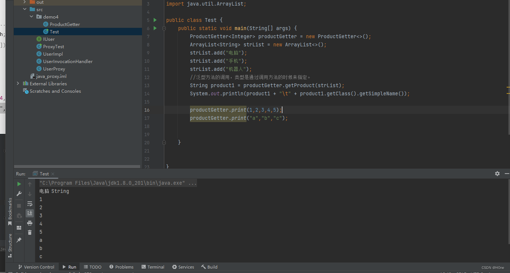Open Version Control tool window
This screenshot has height=273, width=510.
[x=36, y=267]
